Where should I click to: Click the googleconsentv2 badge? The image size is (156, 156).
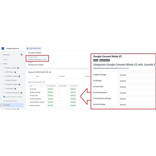105,60
